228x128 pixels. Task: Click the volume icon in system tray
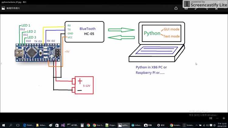click(x=208, y=125)
